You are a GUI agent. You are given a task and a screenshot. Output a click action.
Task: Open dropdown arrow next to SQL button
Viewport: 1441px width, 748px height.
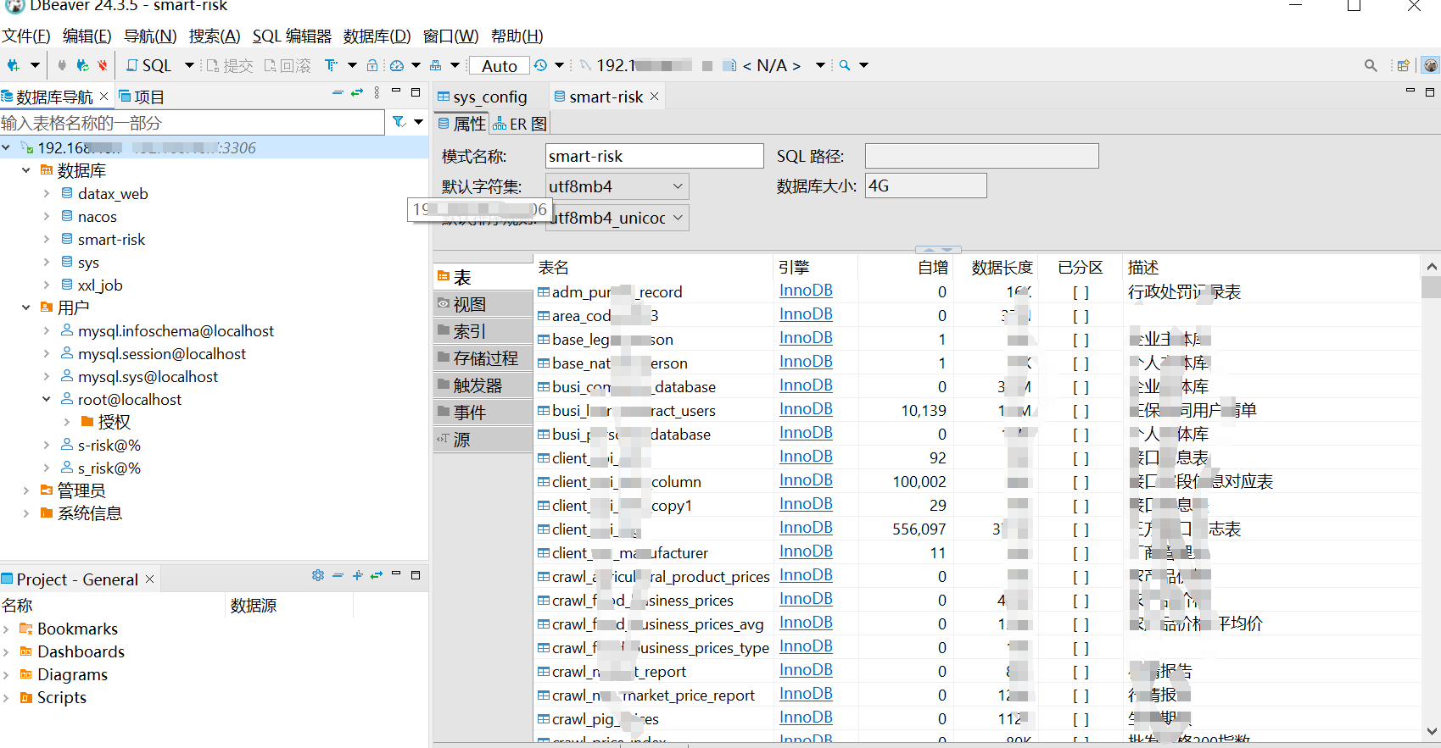tap(188, 65)
